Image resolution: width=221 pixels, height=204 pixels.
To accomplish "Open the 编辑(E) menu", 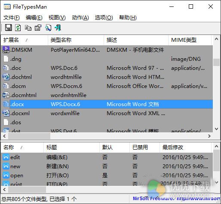I will click(34, 18).
